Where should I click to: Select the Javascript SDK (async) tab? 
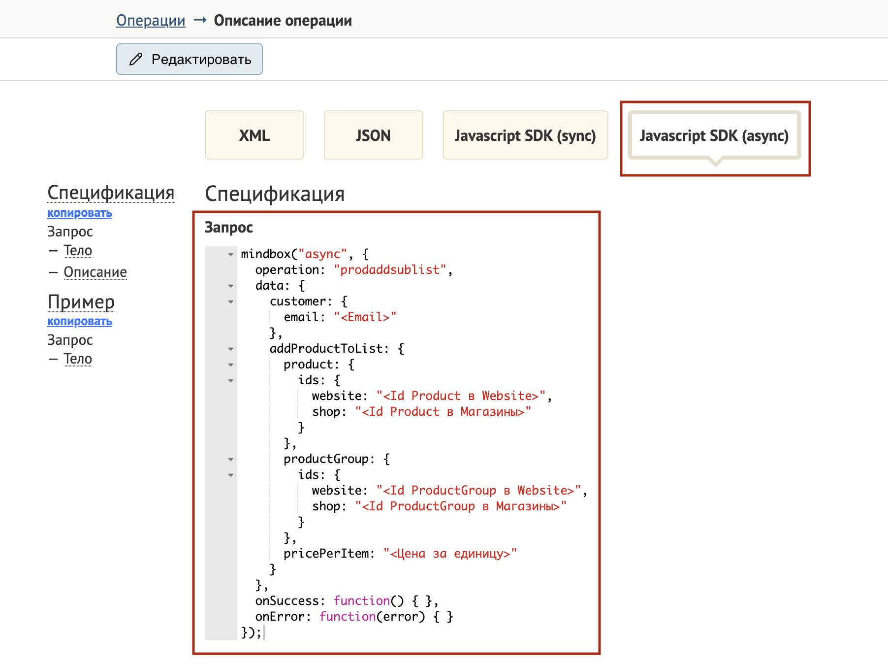click(715, 135)
